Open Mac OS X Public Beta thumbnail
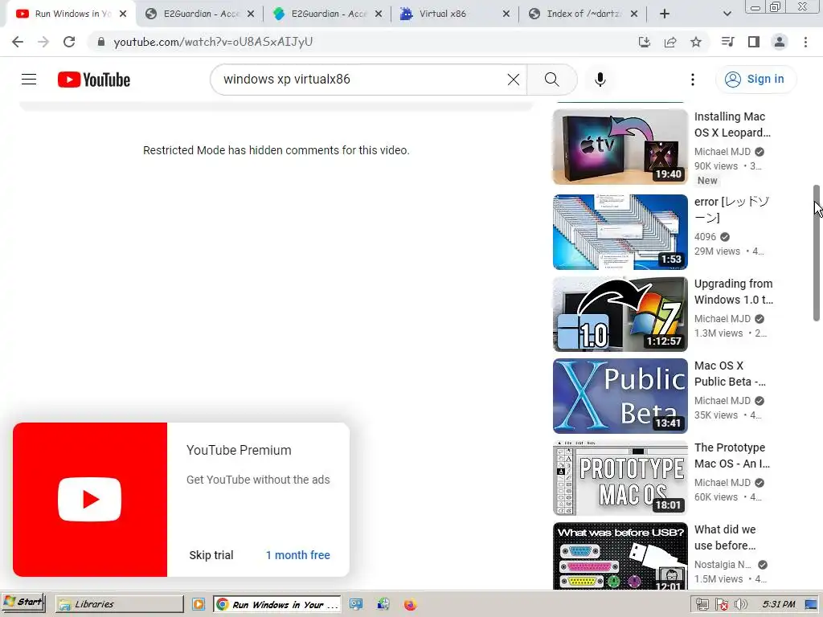The height and width of the screenshot is (617, 823). tap(620, 395)
